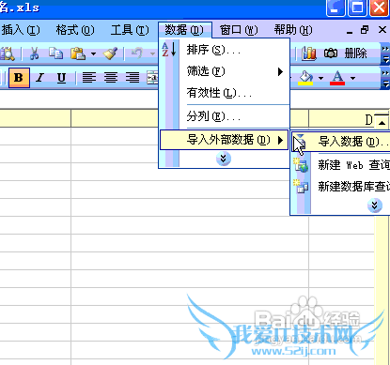The height and width of the screenshot is (365, 390).
Task: Expand the submenu with double chevron
Action: click(374, 205)
